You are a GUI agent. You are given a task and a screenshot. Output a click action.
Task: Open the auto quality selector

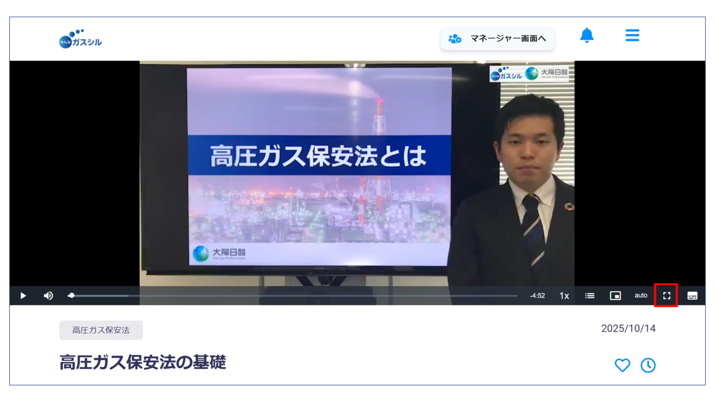pos(640,295)
